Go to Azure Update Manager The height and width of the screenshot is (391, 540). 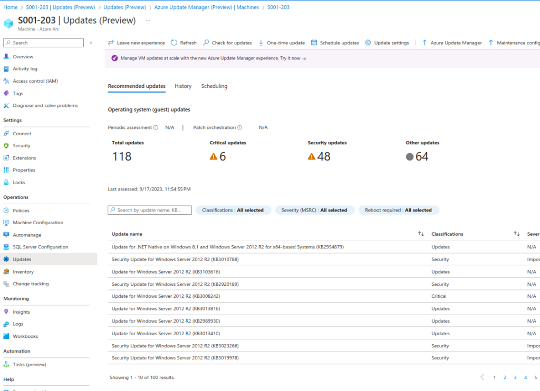[452, 43]
